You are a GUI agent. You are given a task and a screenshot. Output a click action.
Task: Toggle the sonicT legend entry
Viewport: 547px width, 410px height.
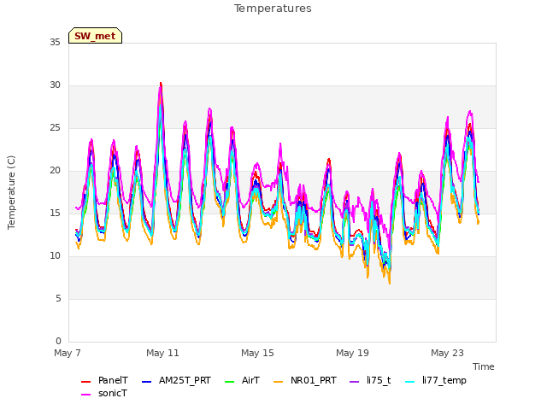[x=104, y=393]
